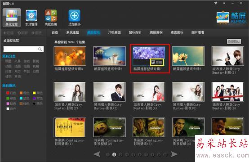Switch to the 绚丽屏保 tab
Image resolution: width=249 pixels, height=162 pixels.
[x=156, y=32]
